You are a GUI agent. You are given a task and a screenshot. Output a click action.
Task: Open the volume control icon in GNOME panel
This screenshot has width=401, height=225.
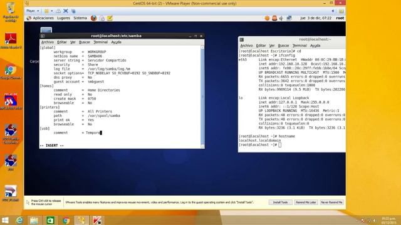(x=281, y=18)
